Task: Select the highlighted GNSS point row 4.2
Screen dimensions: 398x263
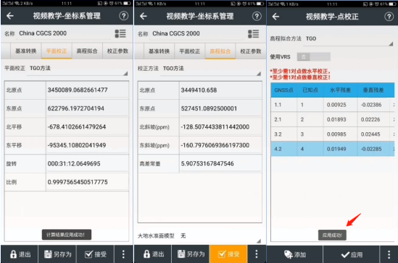Action: point(333,149)
